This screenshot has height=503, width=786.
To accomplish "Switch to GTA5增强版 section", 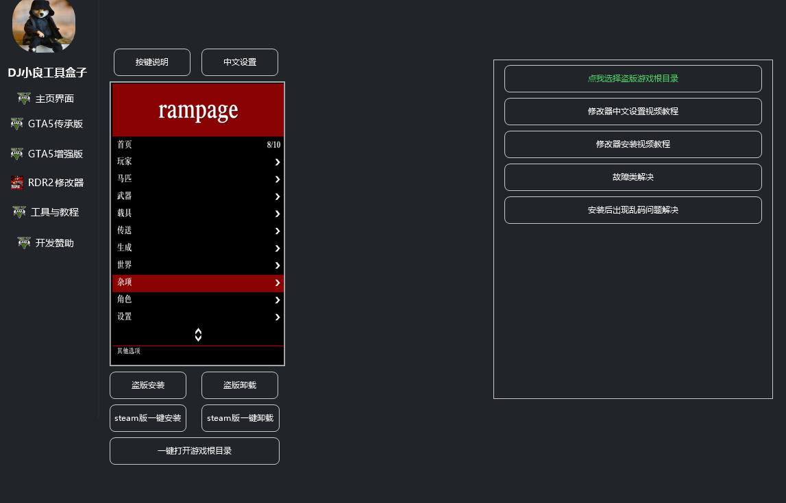I will click(55, 154).
